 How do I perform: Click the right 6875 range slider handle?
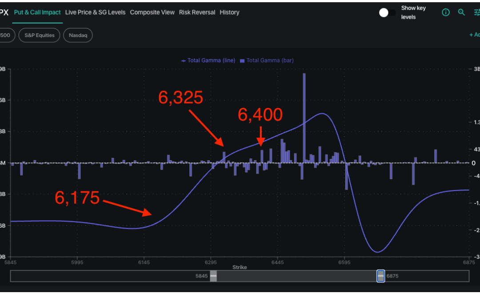click(x=380, y=276)
